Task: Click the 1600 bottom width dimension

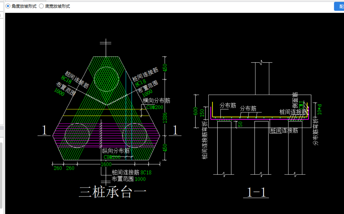Action: point(106,164)
